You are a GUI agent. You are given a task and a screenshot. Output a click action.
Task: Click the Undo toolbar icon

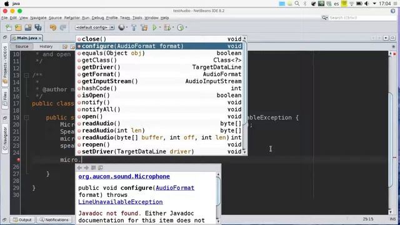tap(52, 27)
